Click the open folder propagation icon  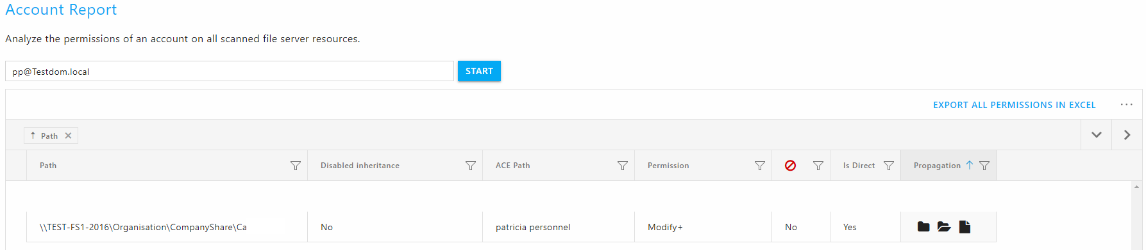click(944, 226)
